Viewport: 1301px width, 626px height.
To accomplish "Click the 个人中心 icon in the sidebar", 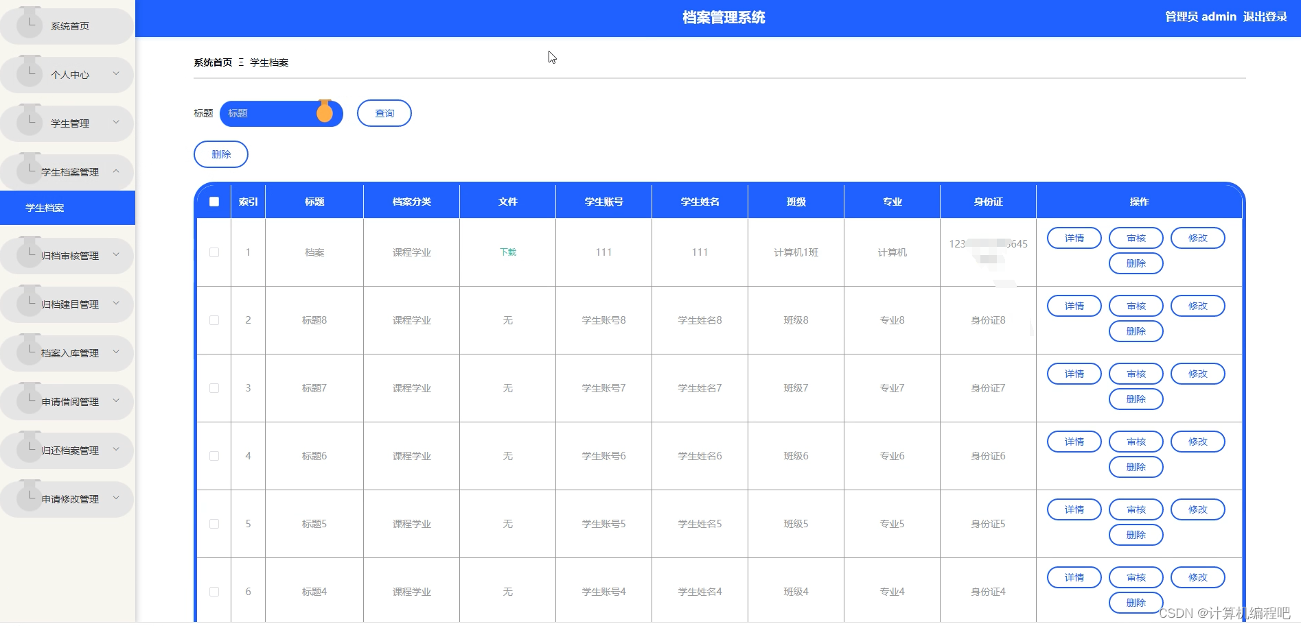I will pos(29,74).
